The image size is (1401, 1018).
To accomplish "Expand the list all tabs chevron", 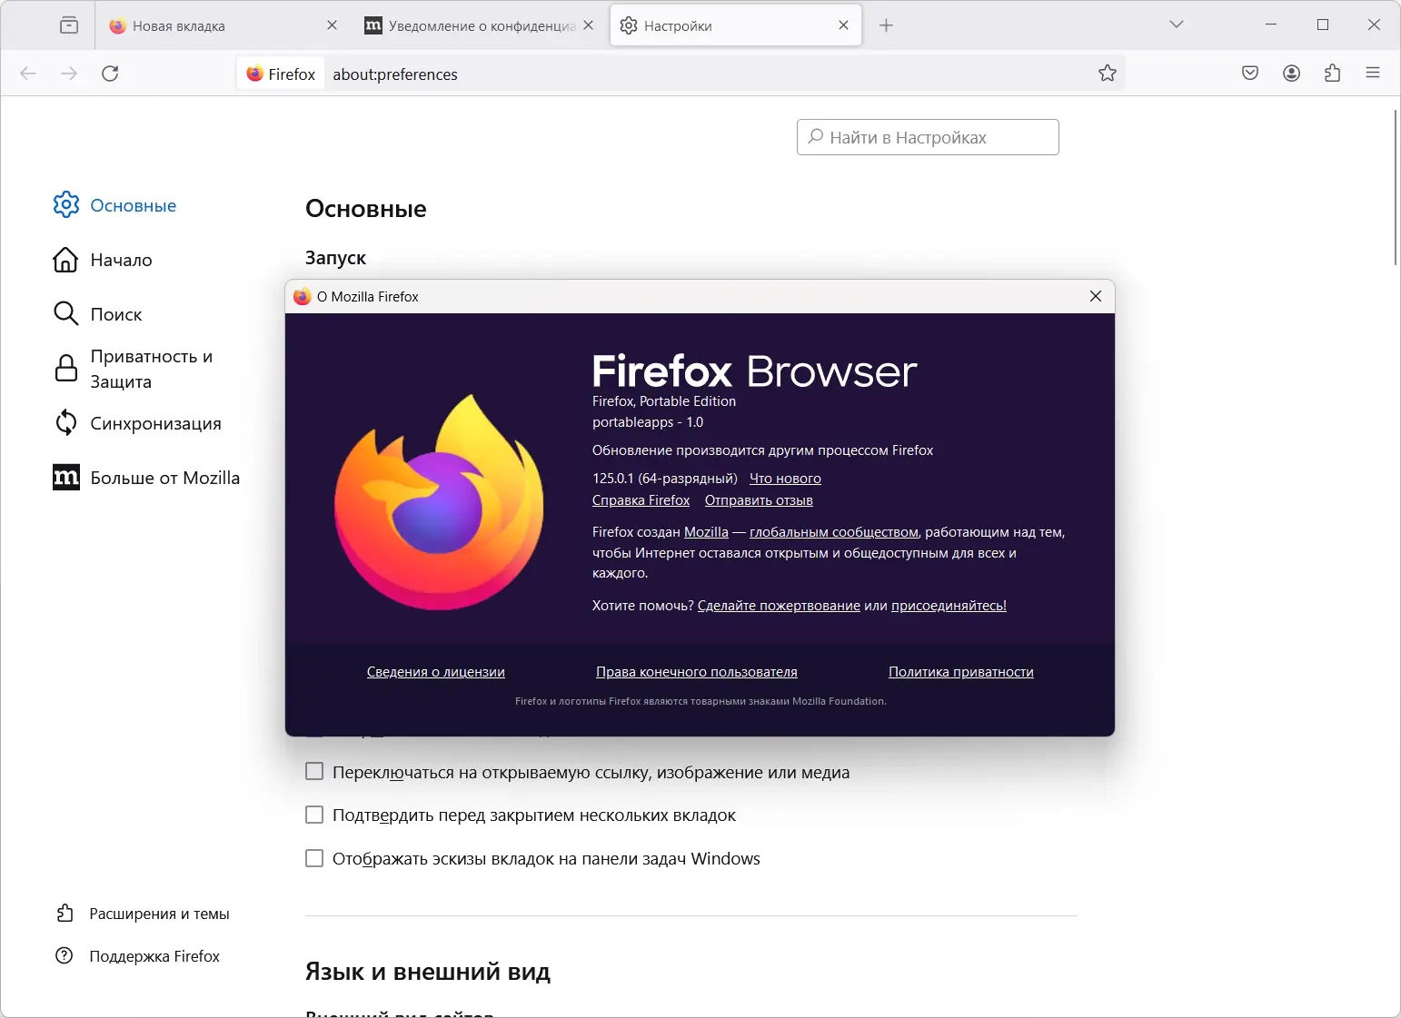I will point(1177,25).
